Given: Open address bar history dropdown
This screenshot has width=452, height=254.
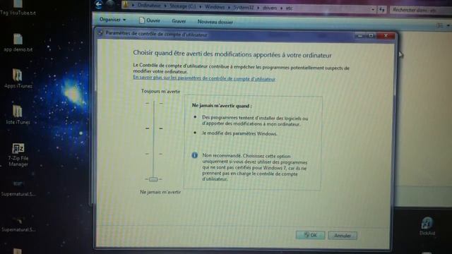Looking at the screenshot, I should click(x=373, y=9).
